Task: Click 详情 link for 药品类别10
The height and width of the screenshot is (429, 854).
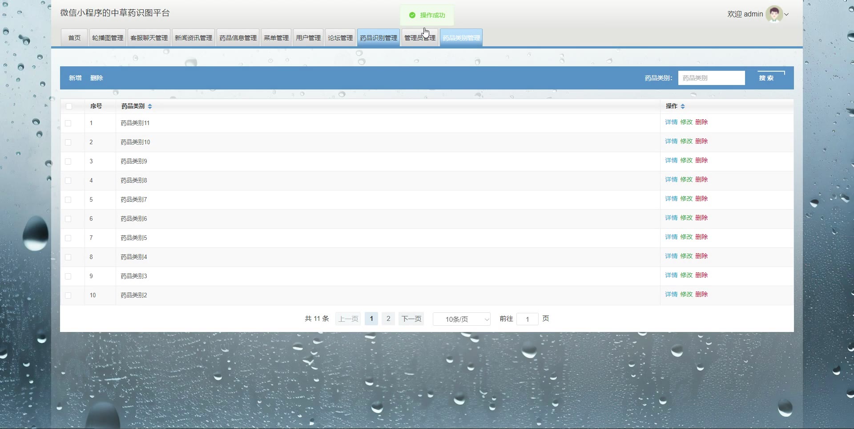Action: (671, 141)
